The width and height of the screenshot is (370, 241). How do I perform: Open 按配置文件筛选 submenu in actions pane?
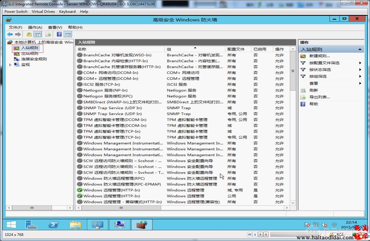[x=324, y=63]
